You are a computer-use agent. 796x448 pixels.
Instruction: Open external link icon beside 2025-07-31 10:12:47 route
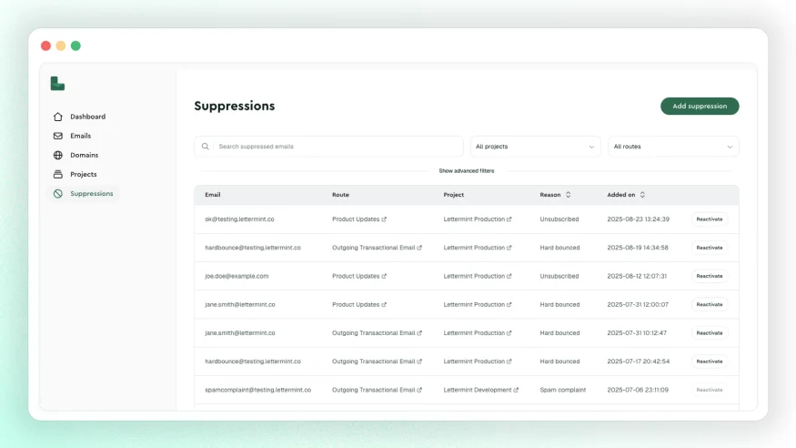click(419, 333)
